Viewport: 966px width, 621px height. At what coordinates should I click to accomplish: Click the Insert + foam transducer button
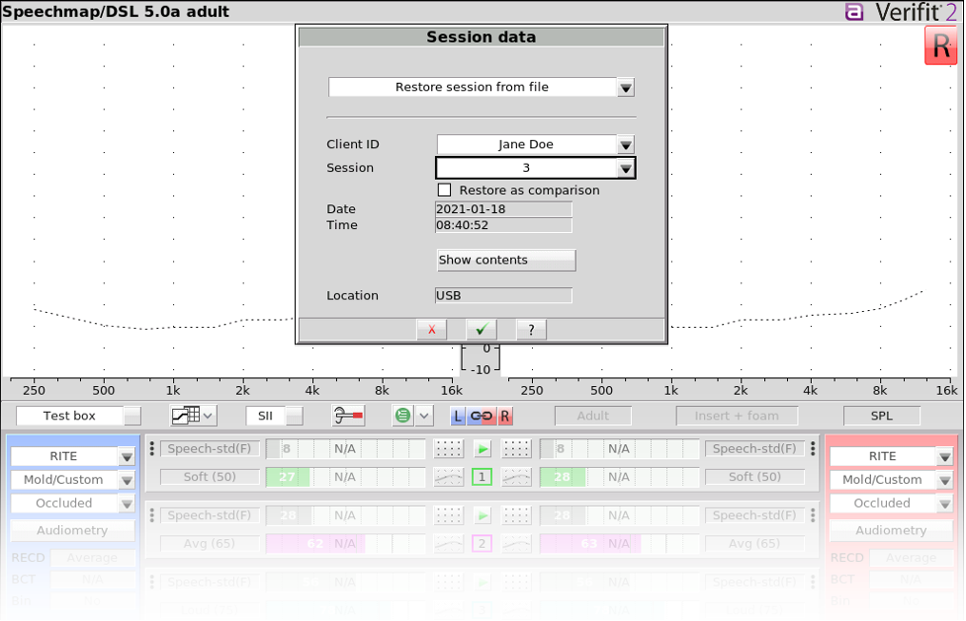(737, 416)
